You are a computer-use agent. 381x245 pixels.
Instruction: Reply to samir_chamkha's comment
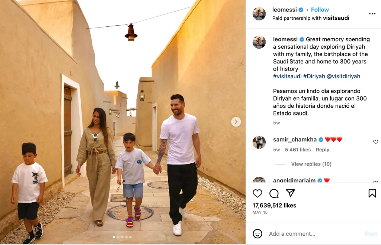pos(323,150)
